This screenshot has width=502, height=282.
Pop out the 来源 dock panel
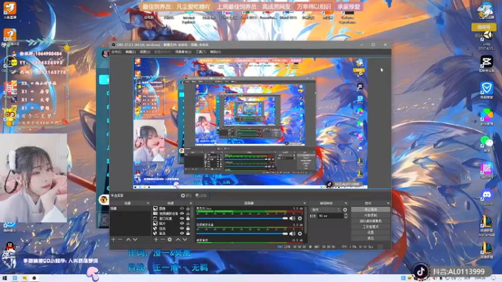pos(191,203)
